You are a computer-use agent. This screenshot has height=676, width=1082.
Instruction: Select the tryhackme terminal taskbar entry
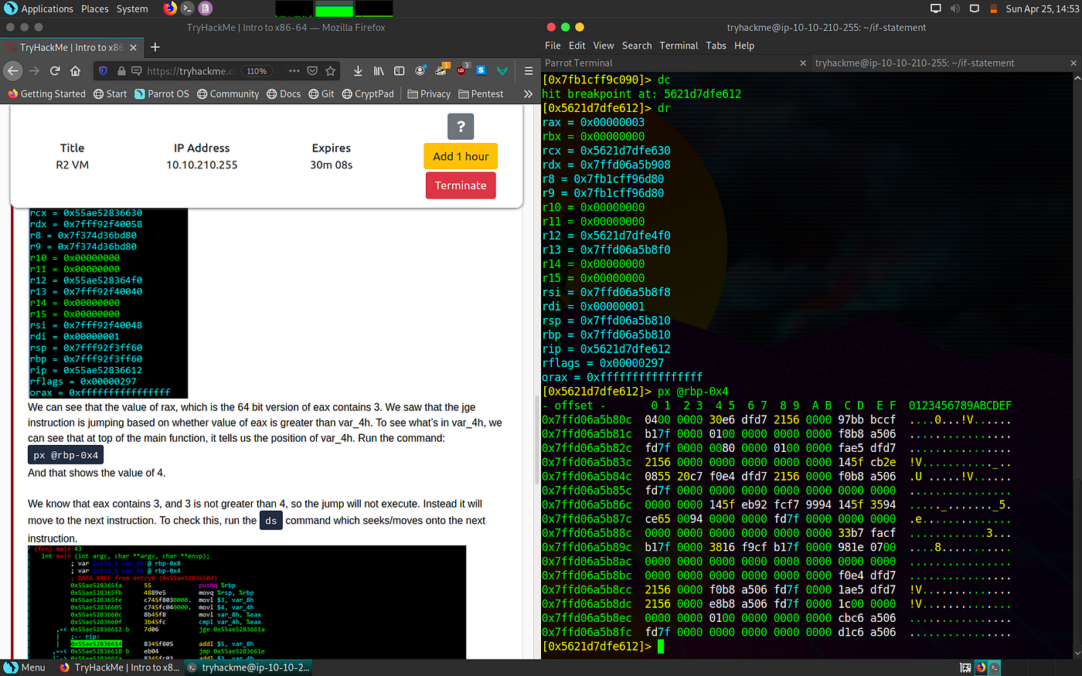(x=250, y=668)
